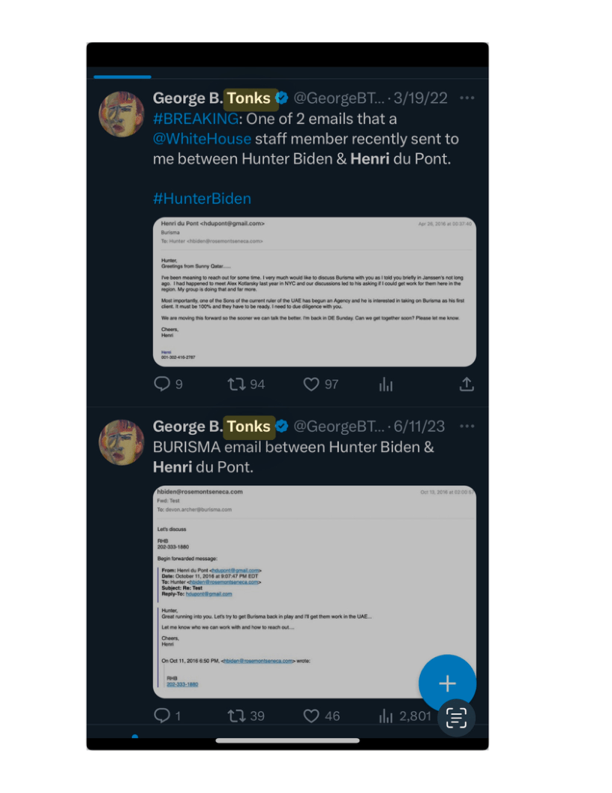Retweet the second tweet with 39 retweets
The height and width of the screenshot is (793, 612).
[237, 716]
